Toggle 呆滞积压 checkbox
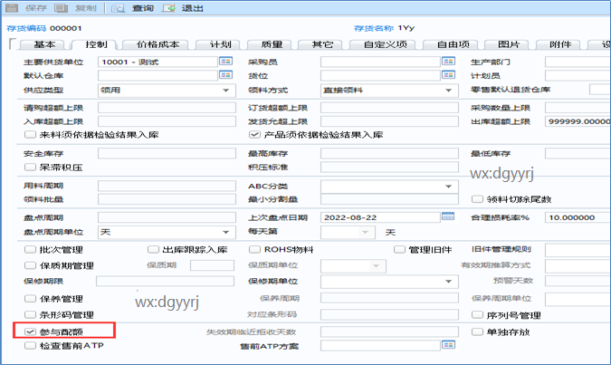 pos(30,167)
